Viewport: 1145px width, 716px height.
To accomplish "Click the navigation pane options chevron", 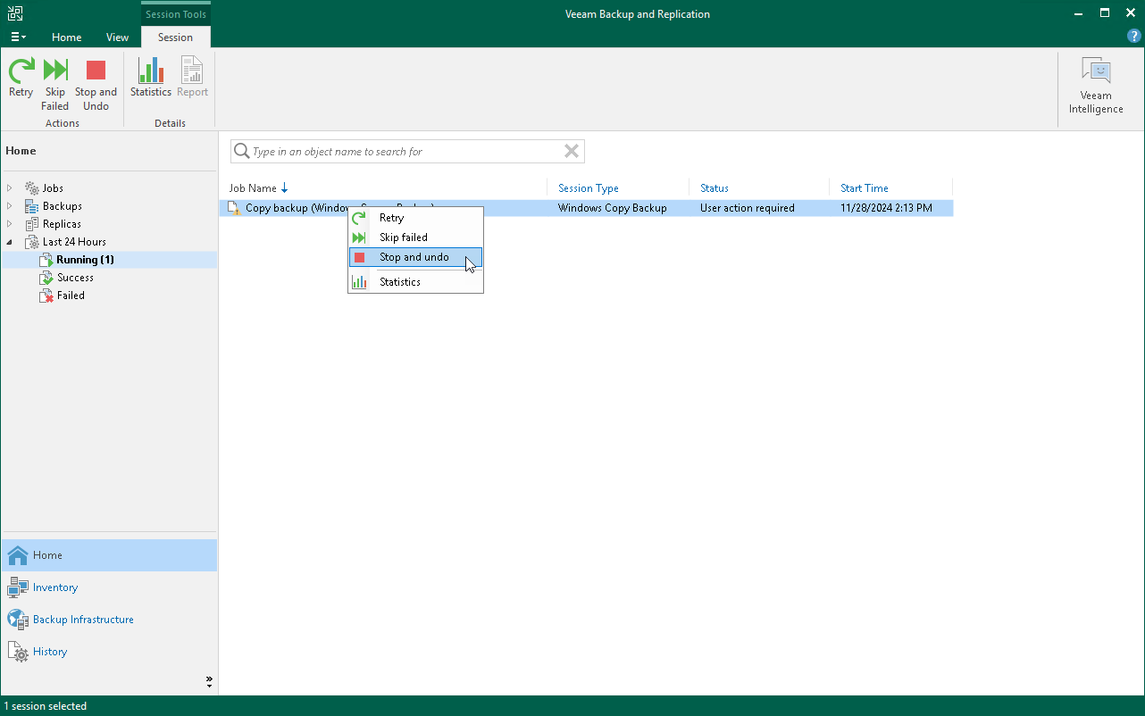I will pyautogui.click(x=209, y=682).
